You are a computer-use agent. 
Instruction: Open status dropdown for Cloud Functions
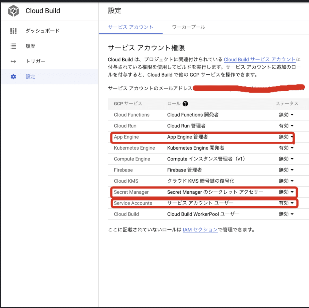click(x=286, y=115)
